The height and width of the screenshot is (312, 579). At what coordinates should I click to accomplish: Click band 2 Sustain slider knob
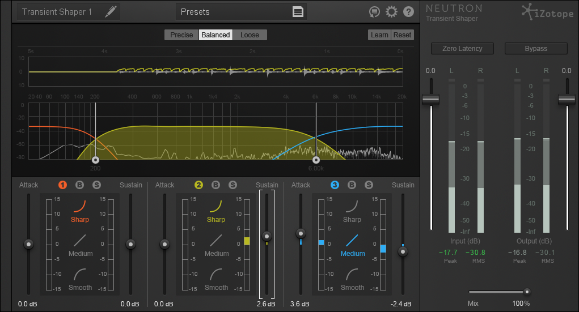267,236
